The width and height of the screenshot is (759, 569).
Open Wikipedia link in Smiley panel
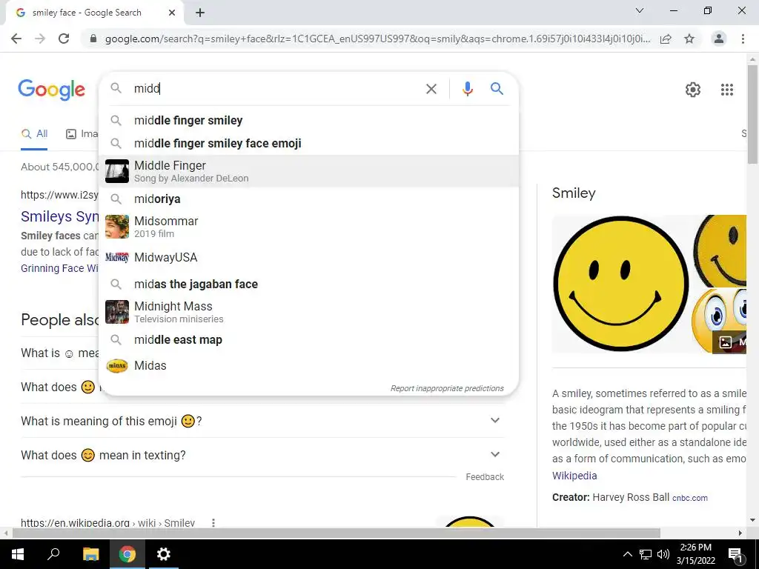(x=574, y=476)
